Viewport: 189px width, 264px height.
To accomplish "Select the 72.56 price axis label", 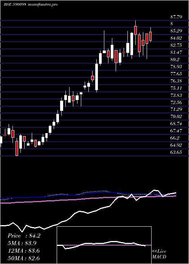I will pyautogui.click(x=176, y=102).
